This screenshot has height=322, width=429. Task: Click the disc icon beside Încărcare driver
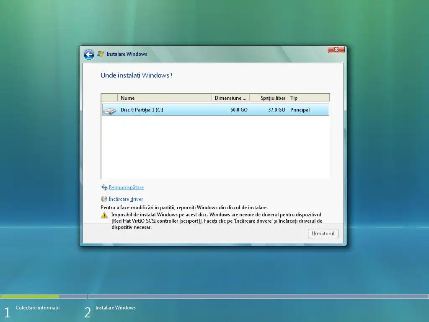coord(104,199)
